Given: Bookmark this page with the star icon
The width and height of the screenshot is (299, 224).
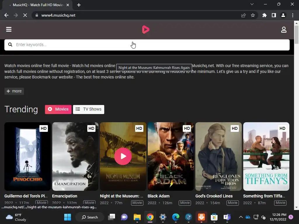Looking at the screenshot, I should coord(253,15).
